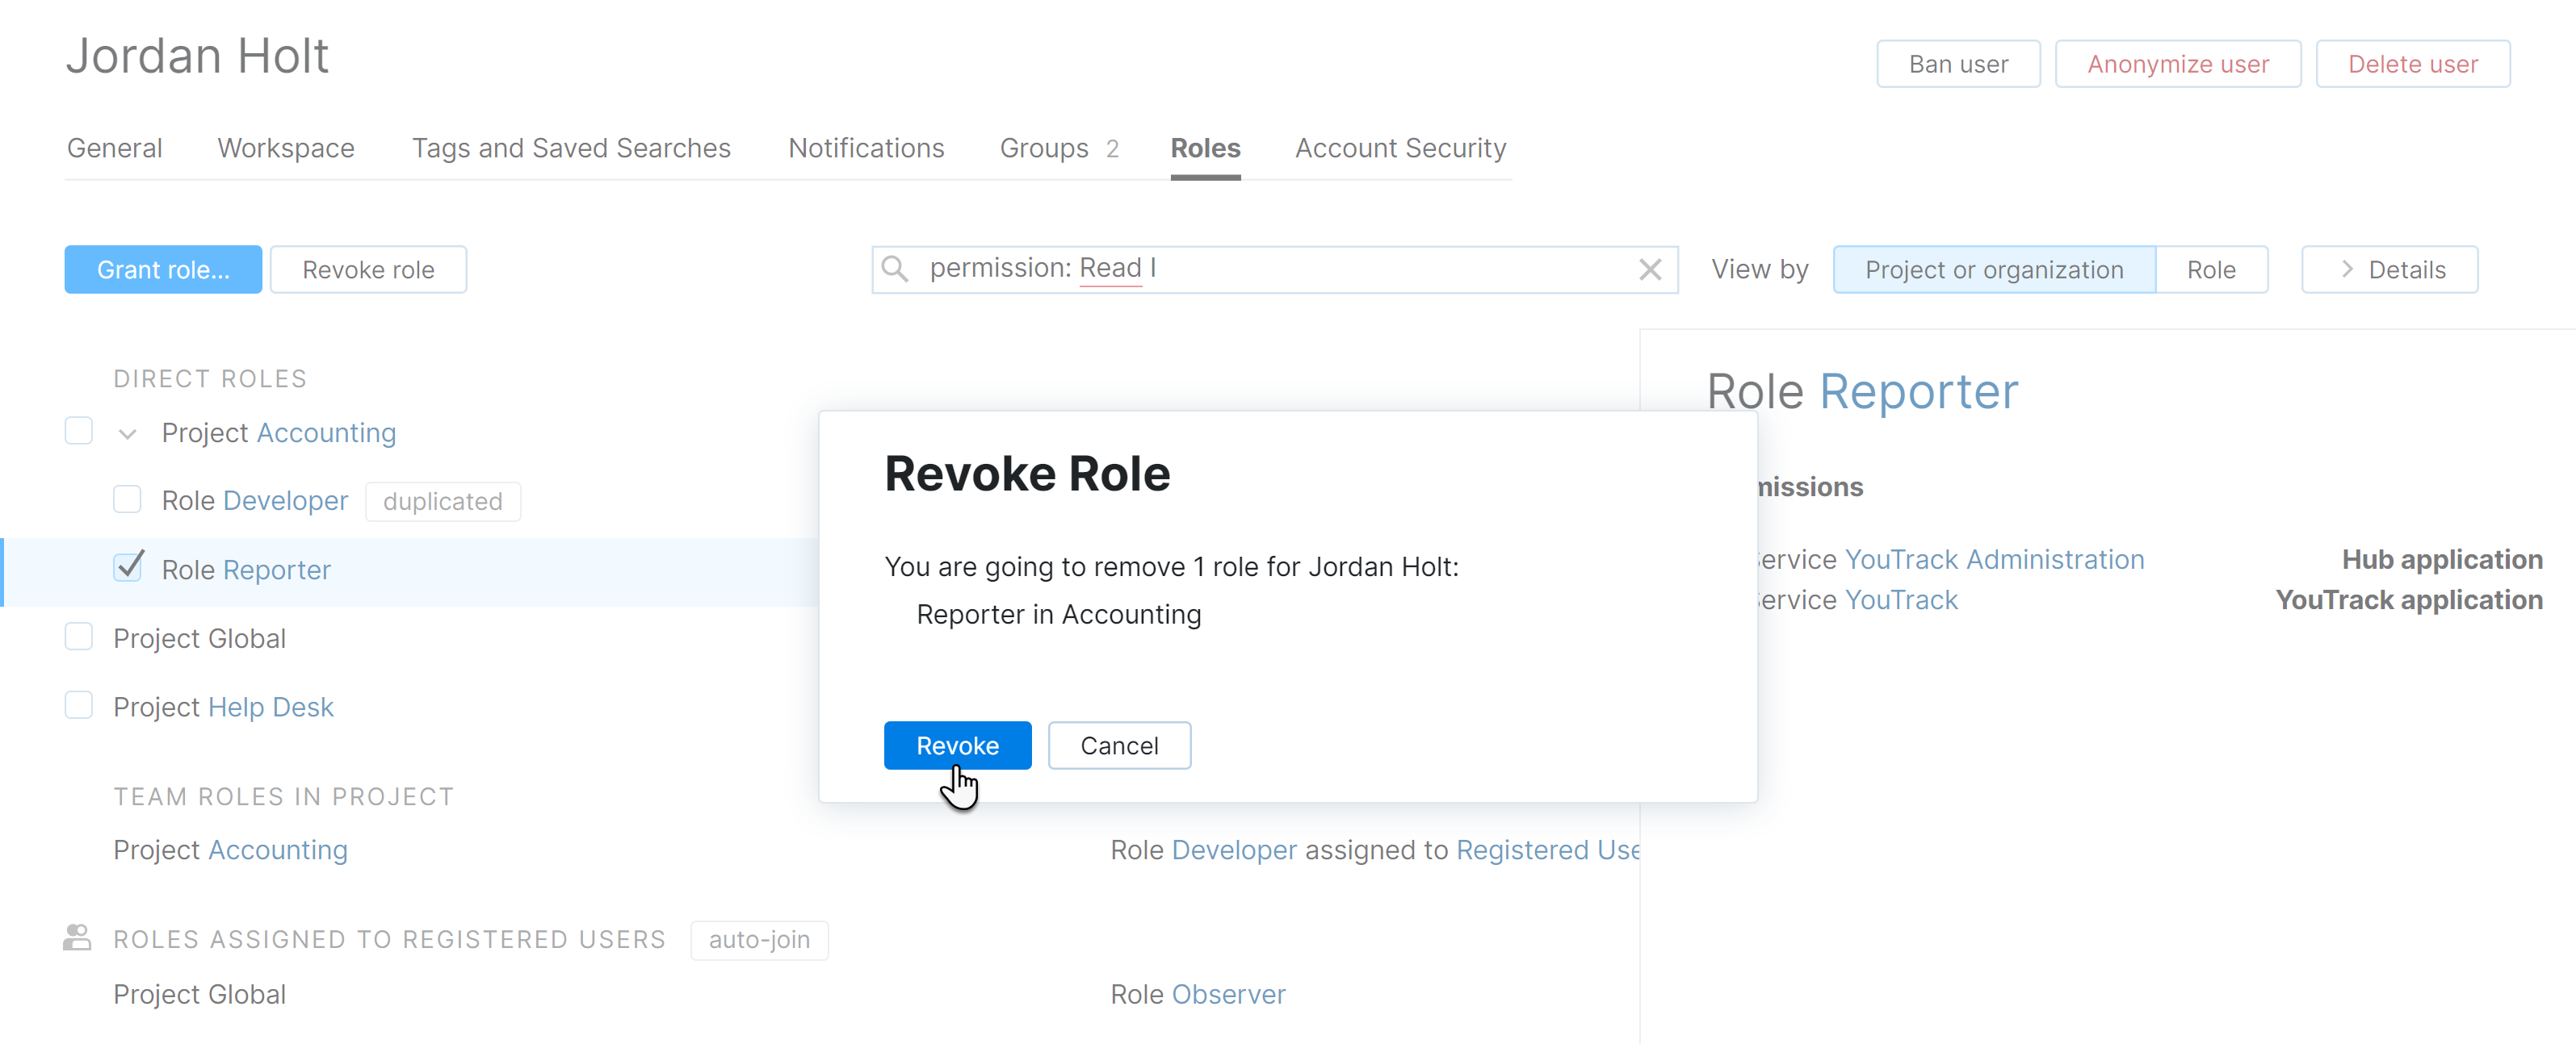Screen dimensions: 2576x1044
Task: Tick the Role Developer checkbox
Action: click(x=127, y=499)
